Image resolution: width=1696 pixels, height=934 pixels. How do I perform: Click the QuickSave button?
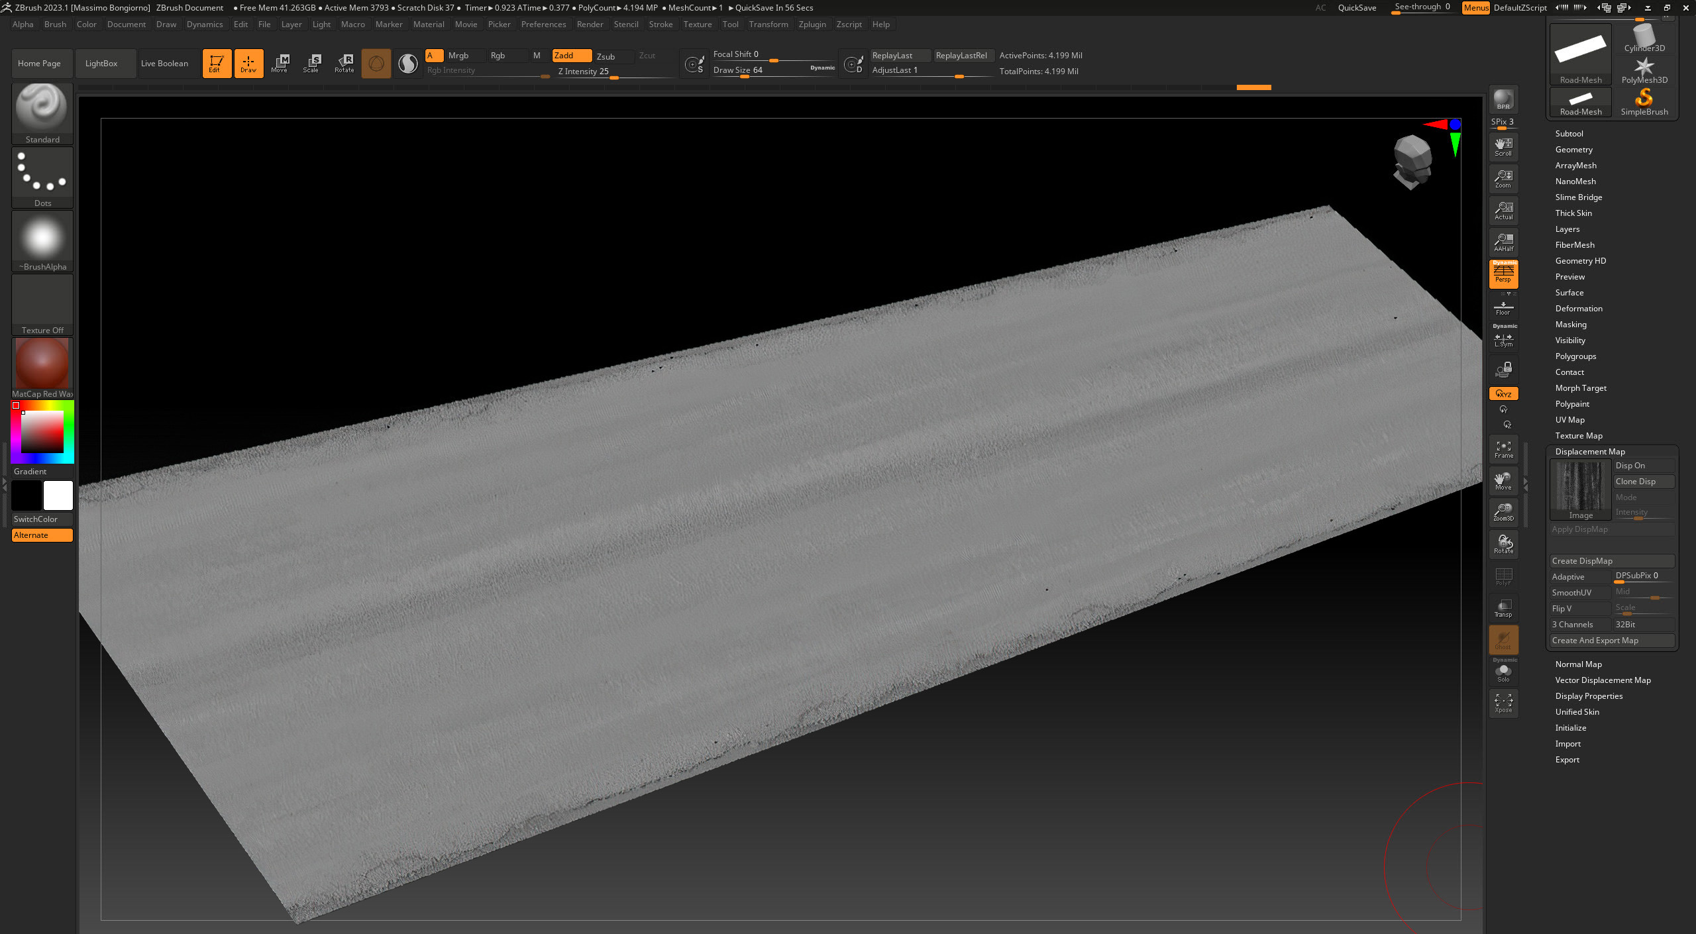1357,8
